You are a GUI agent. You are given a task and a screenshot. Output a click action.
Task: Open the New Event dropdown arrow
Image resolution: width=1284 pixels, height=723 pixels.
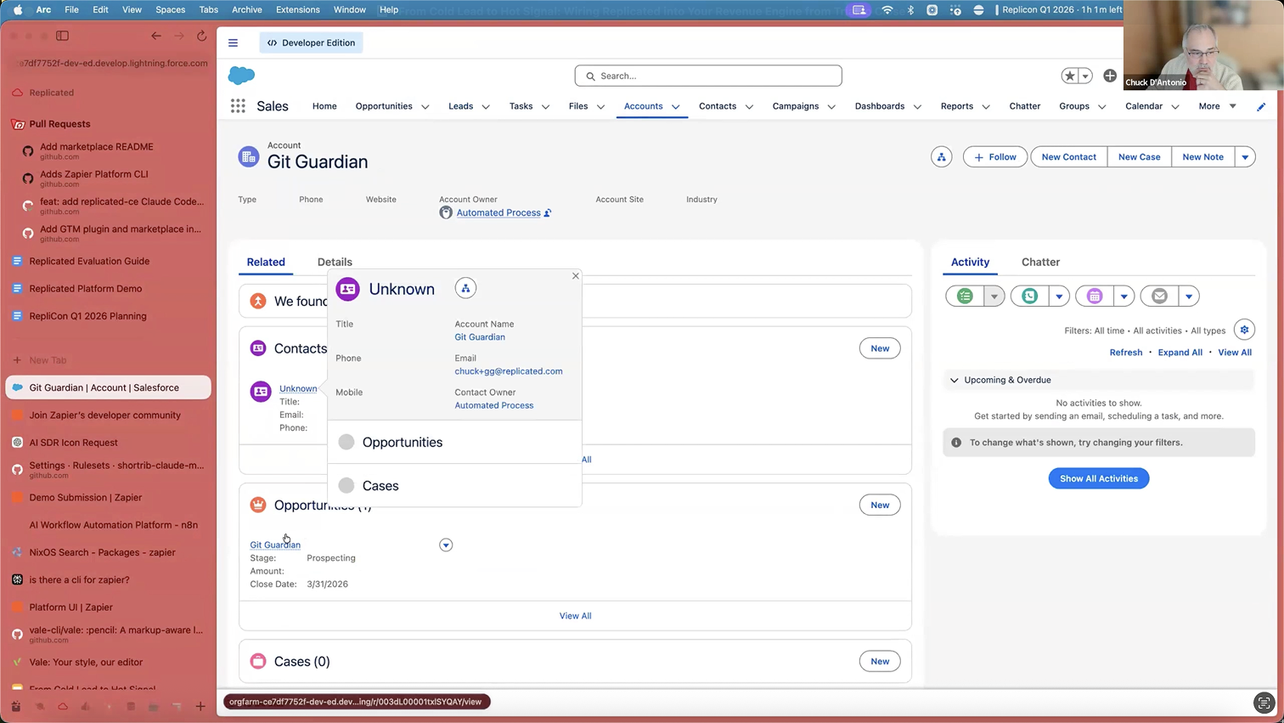[1123, 296]
